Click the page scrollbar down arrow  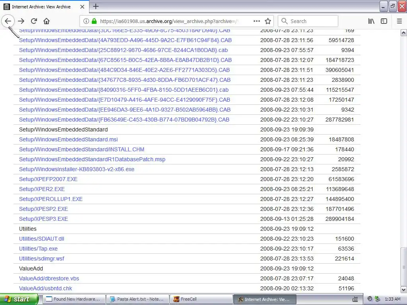click(403, 290)
